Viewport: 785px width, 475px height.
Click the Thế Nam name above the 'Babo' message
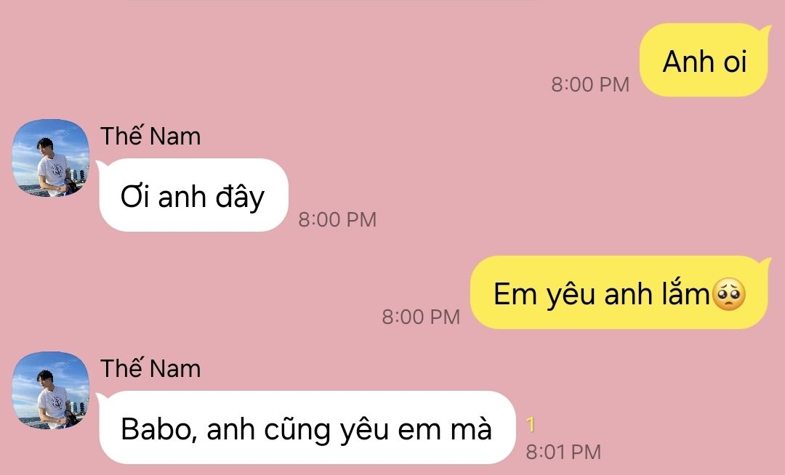150,368
